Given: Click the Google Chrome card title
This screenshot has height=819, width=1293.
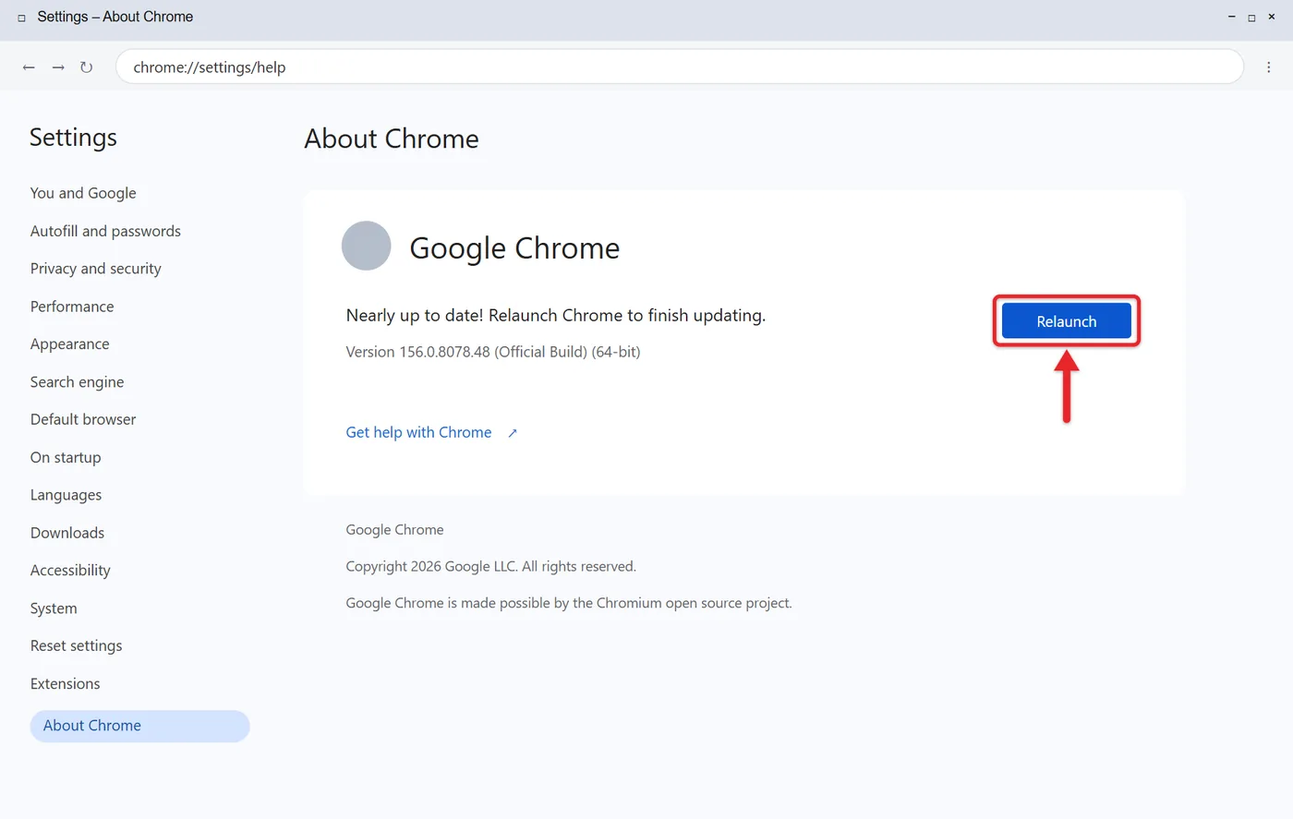Looking at the screenshot, I should click(514, 247).
